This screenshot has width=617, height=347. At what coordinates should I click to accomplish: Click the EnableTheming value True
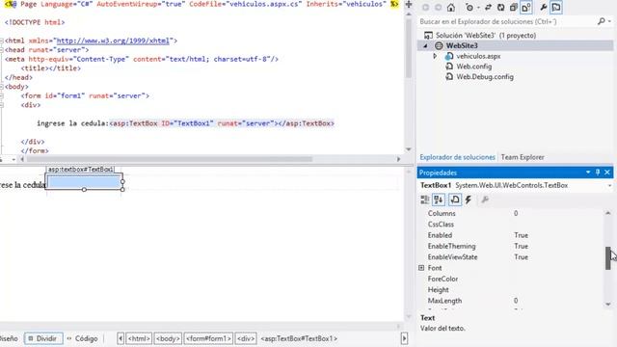(x=521, y=247)
